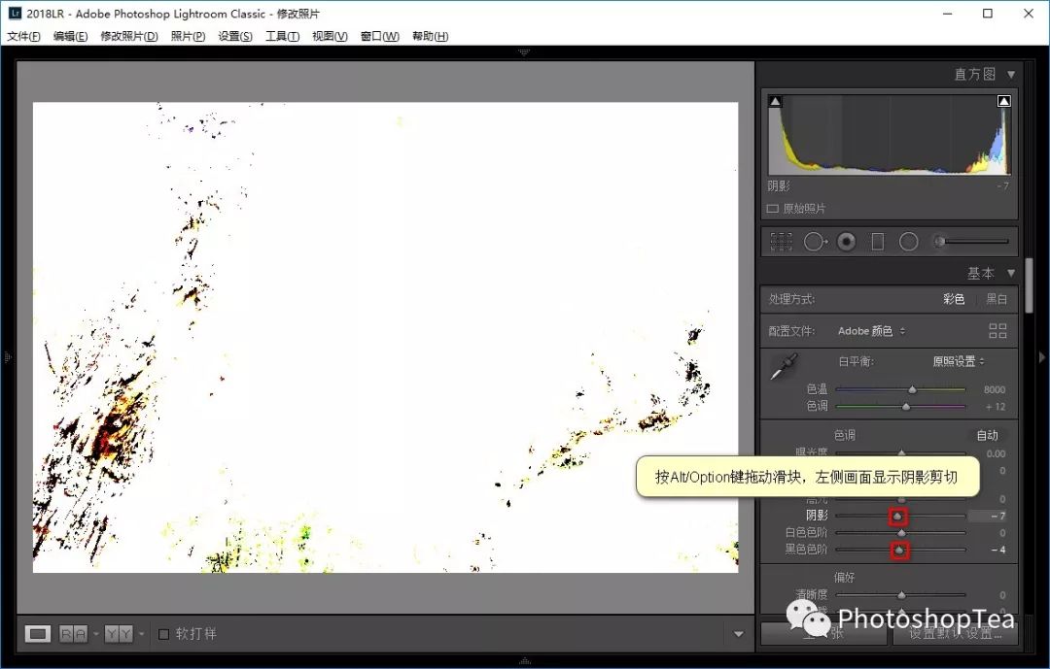Open the 设置(S) menu
The width and height of the screenshot is (1050, 669).
click(x=235, y=36)
